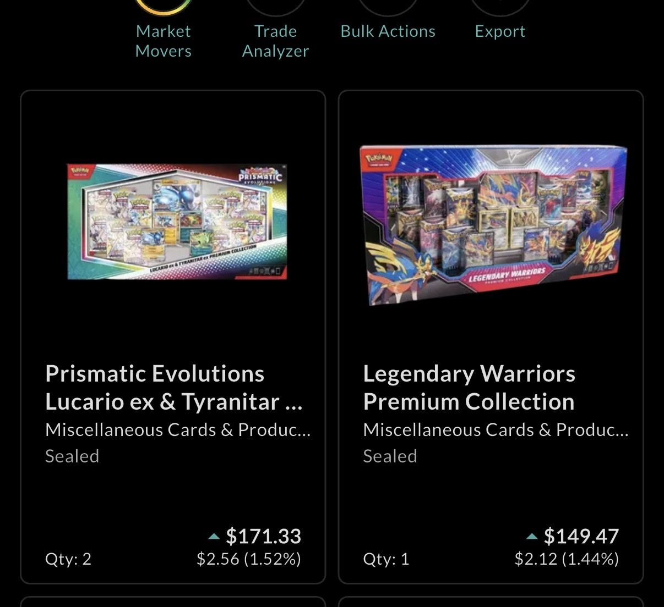Tap the Export circular icon
This screenshot has height=607, width=664.
click(500, 5)
